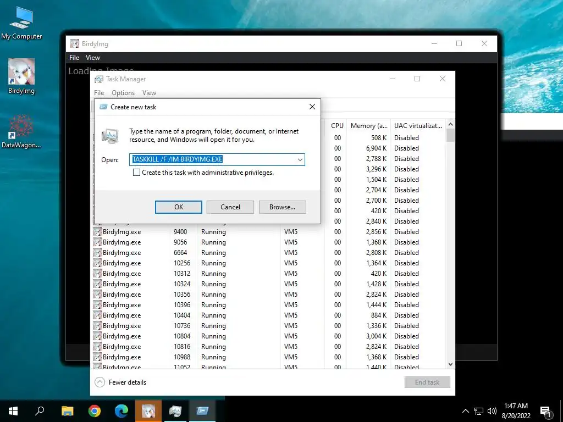Cancel the Create new task dialog

click(230, 207)
